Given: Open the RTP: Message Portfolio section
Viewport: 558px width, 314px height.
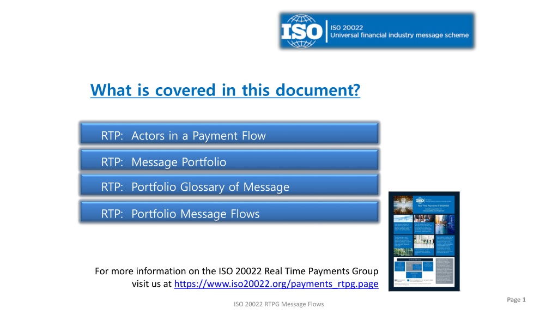Looking at the screenshot, I should click(x=229, y=160).
